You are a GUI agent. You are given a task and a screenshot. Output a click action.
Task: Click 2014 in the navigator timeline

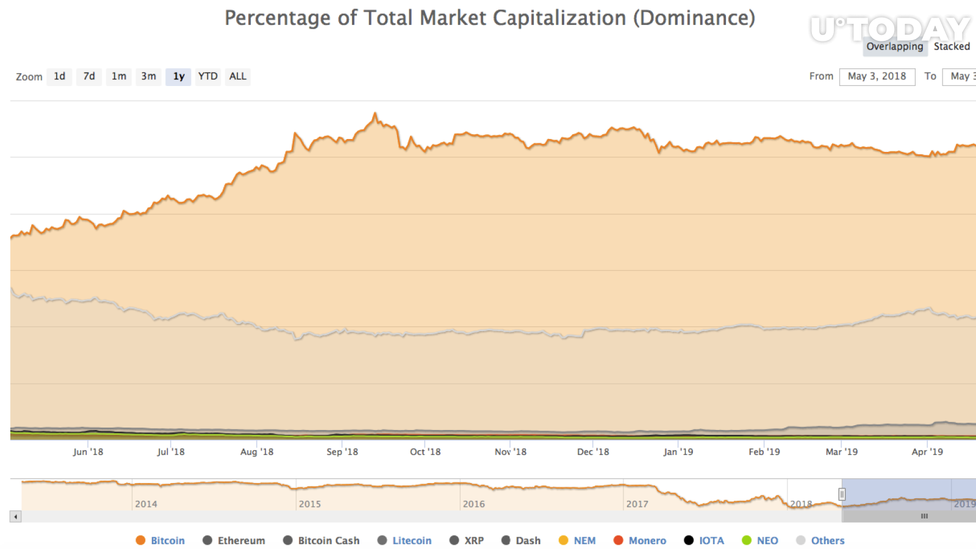click(146, 504)
